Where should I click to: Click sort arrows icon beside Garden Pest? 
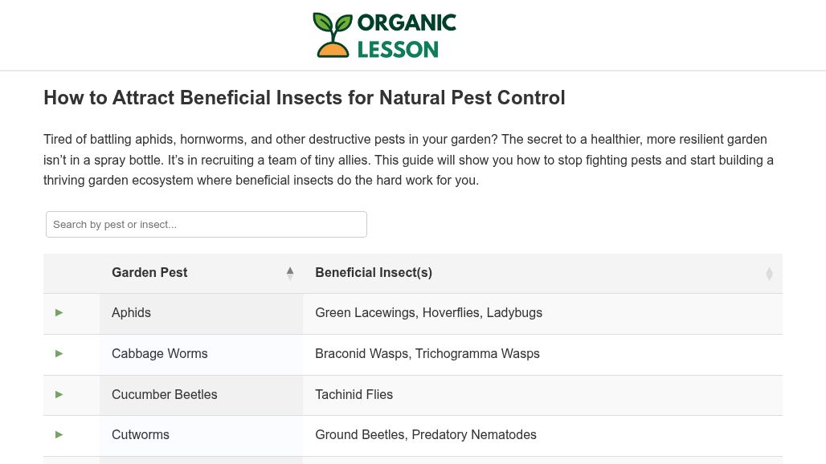coord(290,273)
